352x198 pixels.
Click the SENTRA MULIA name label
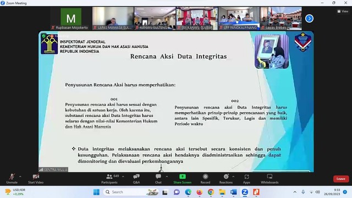[53, 170]
